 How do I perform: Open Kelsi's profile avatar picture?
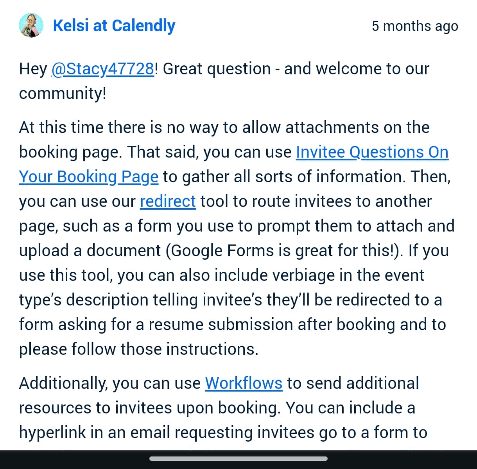pos(31,25)
